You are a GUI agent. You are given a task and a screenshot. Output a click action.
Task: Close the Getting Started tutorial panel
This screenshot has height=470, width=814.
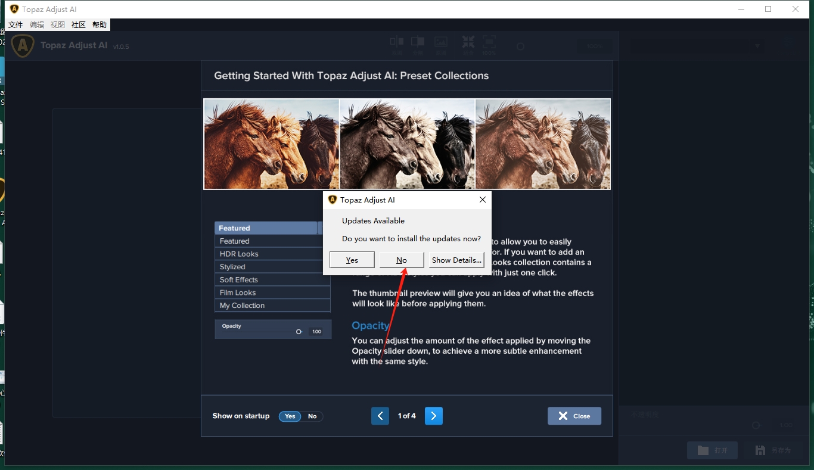point(574,416)
